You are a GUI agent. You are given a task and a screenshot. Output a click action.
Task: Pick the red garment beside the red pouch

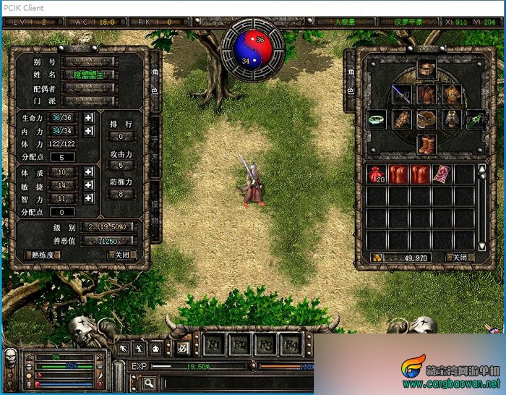pyautogui.click(x=398, y=174)
